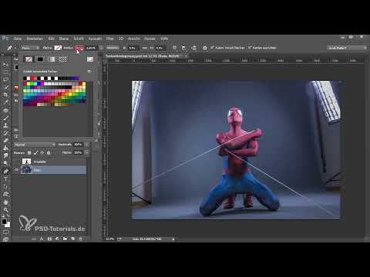The height and width of the screenshot is (277, 370).
Task: Open stroke type line-style dropdown
Action: [113, 48]
